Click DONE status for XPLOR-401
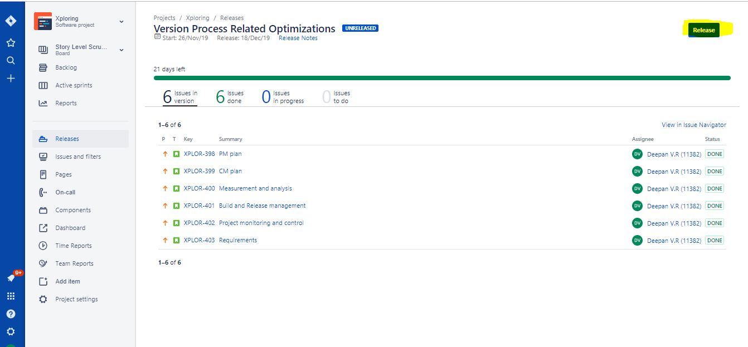The image size is (748, 347). (715, 206)
